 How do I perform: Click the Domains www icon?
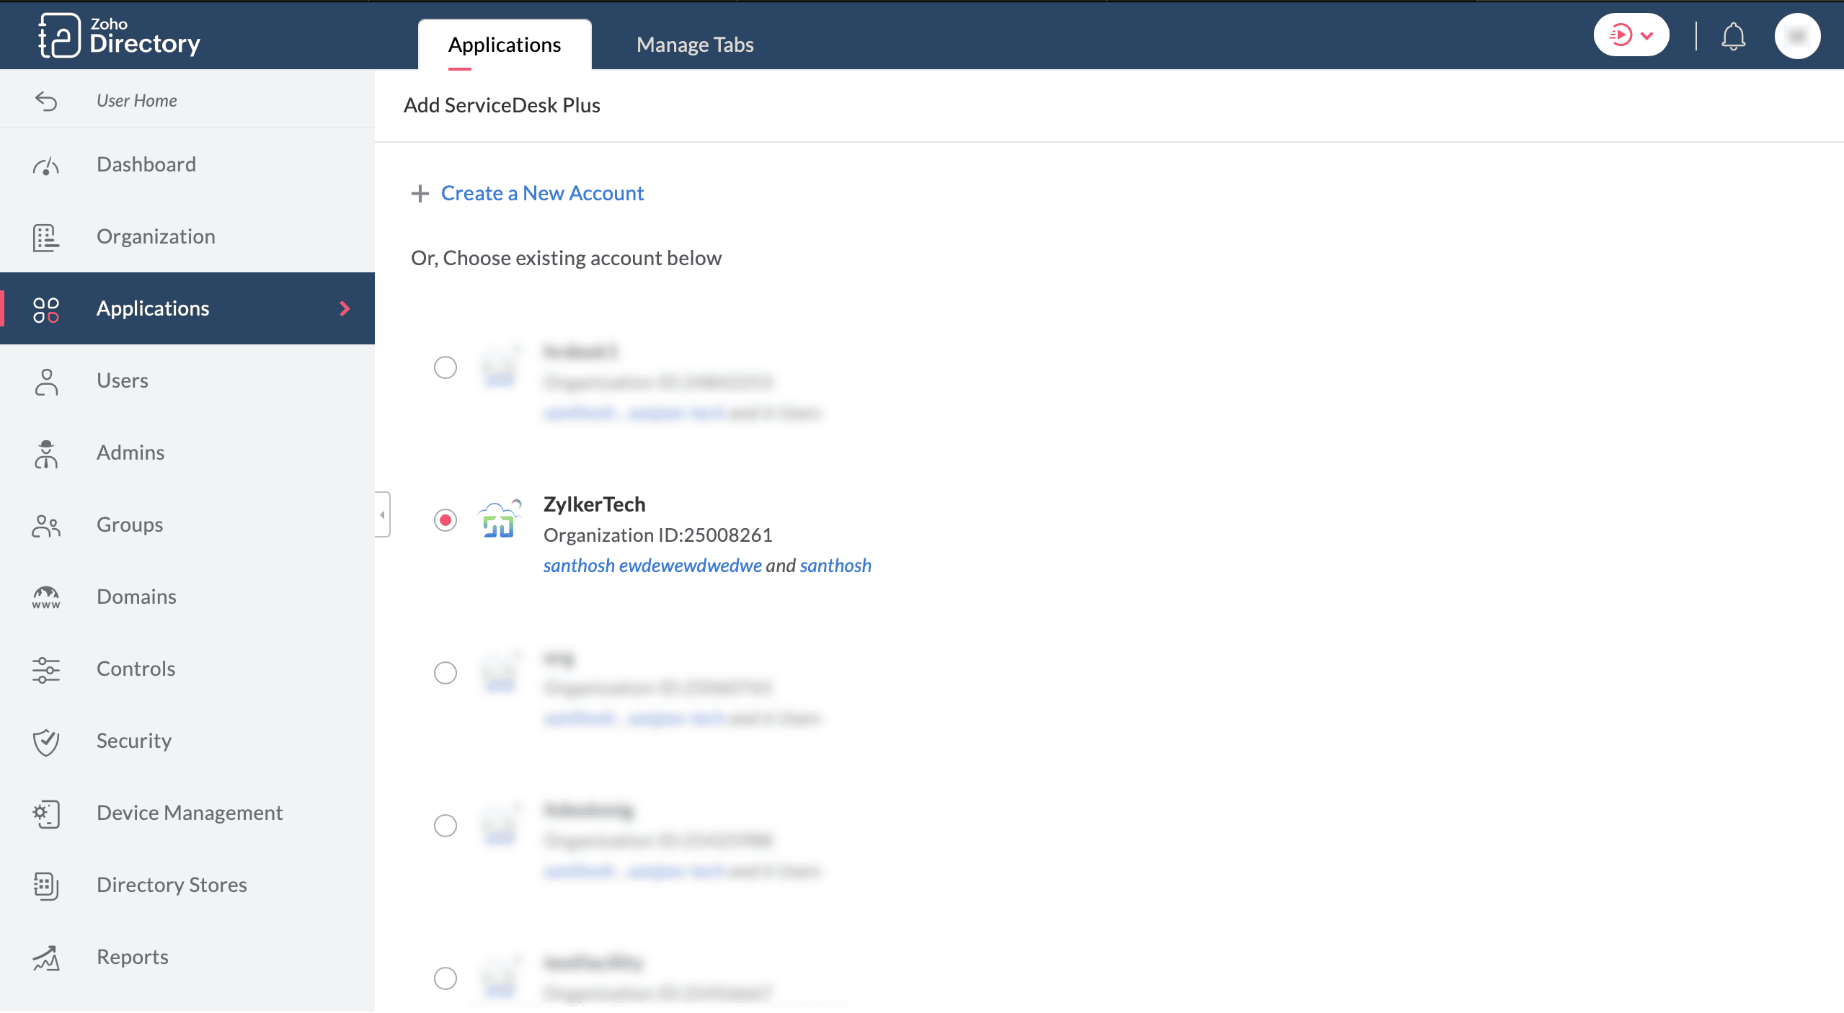coord(46,597)
